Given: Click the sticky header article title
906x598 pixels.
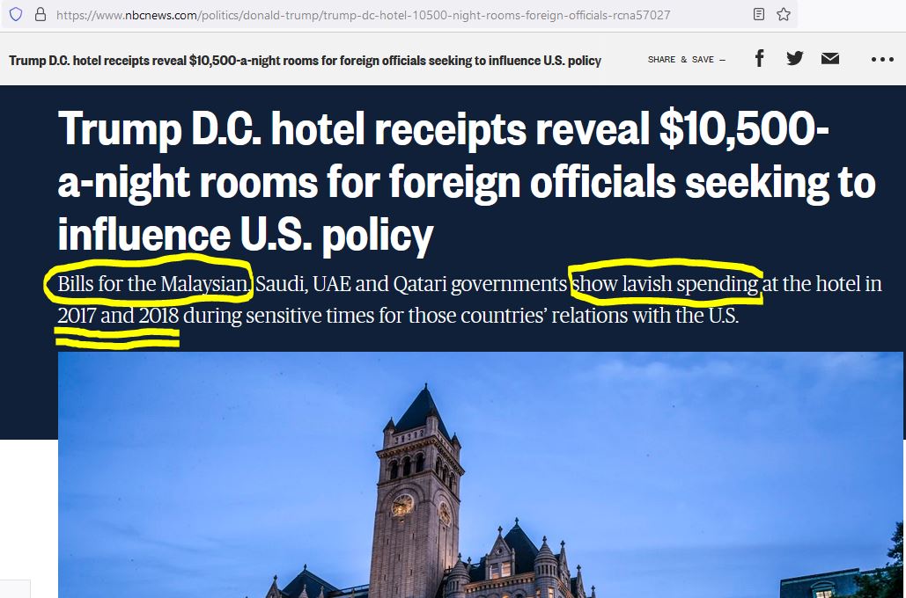Looking at the screenshot, I should pos(305,61).
